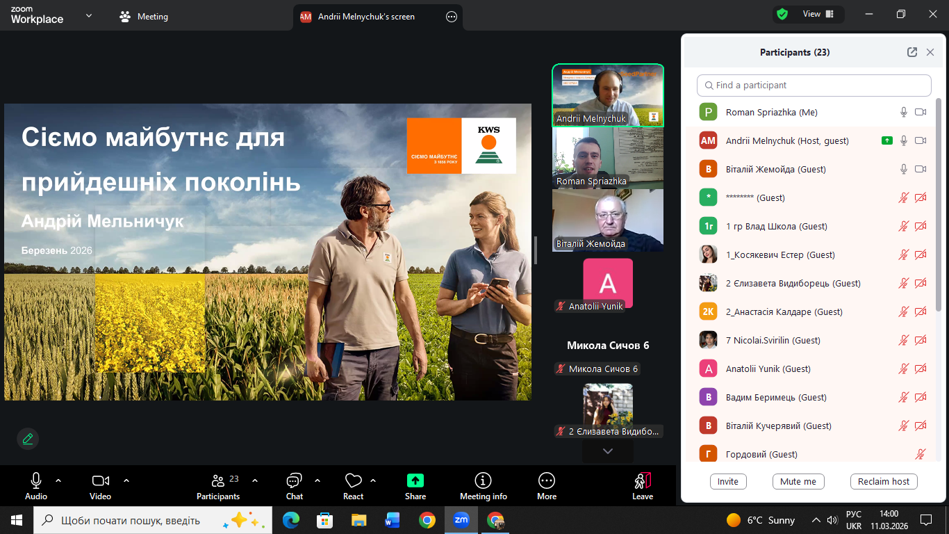Click the green annotation pencil icon
This screenshot has width=949, height=534.
pyautogui.click(x=28, y=439)
